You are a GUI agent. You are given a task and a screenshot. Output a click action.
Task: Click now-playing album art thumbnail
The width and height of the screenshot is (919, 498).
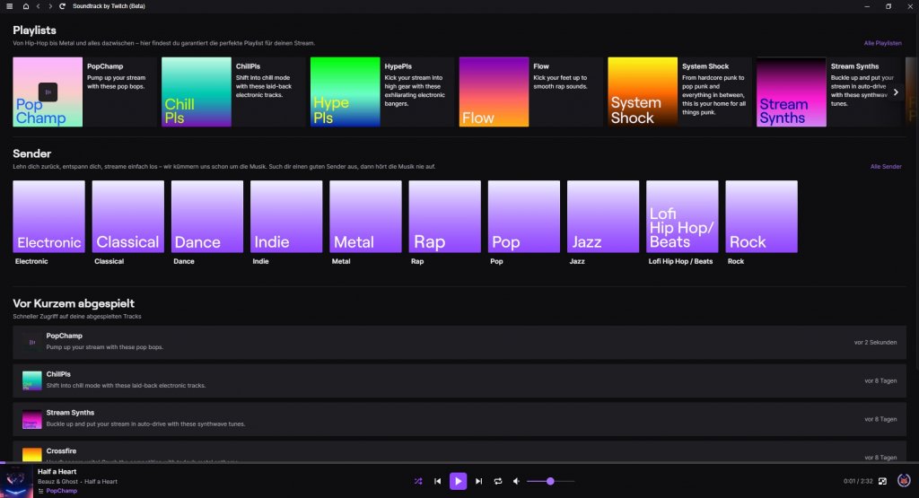click(16, 481)
